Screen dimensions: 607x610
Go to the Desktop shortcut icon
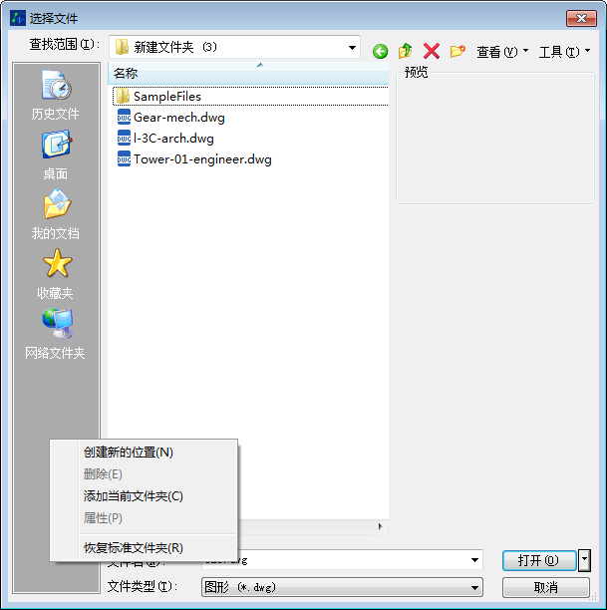click(x=56, y=145)
